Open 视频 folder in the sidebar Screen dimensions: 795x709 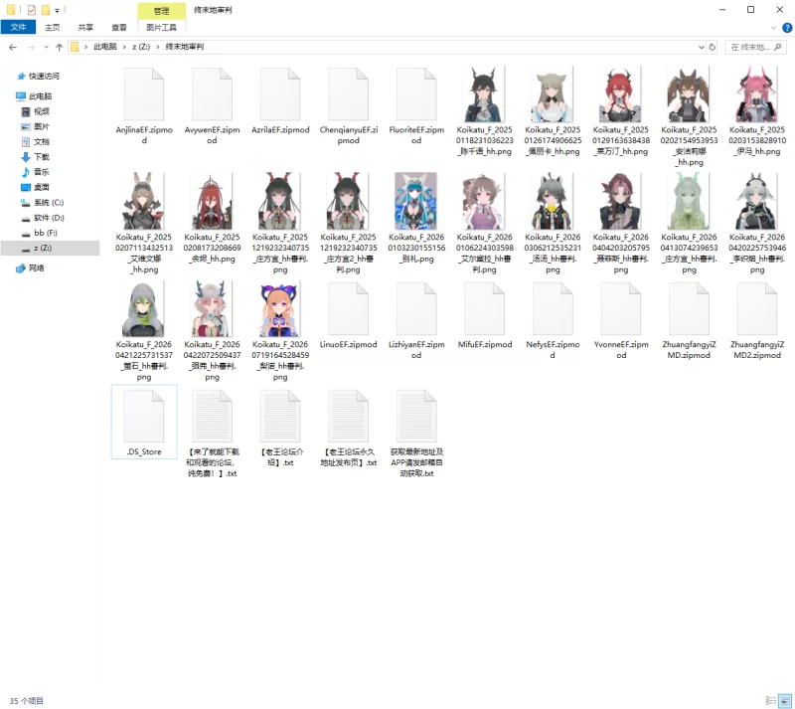(x=42, y=111)
